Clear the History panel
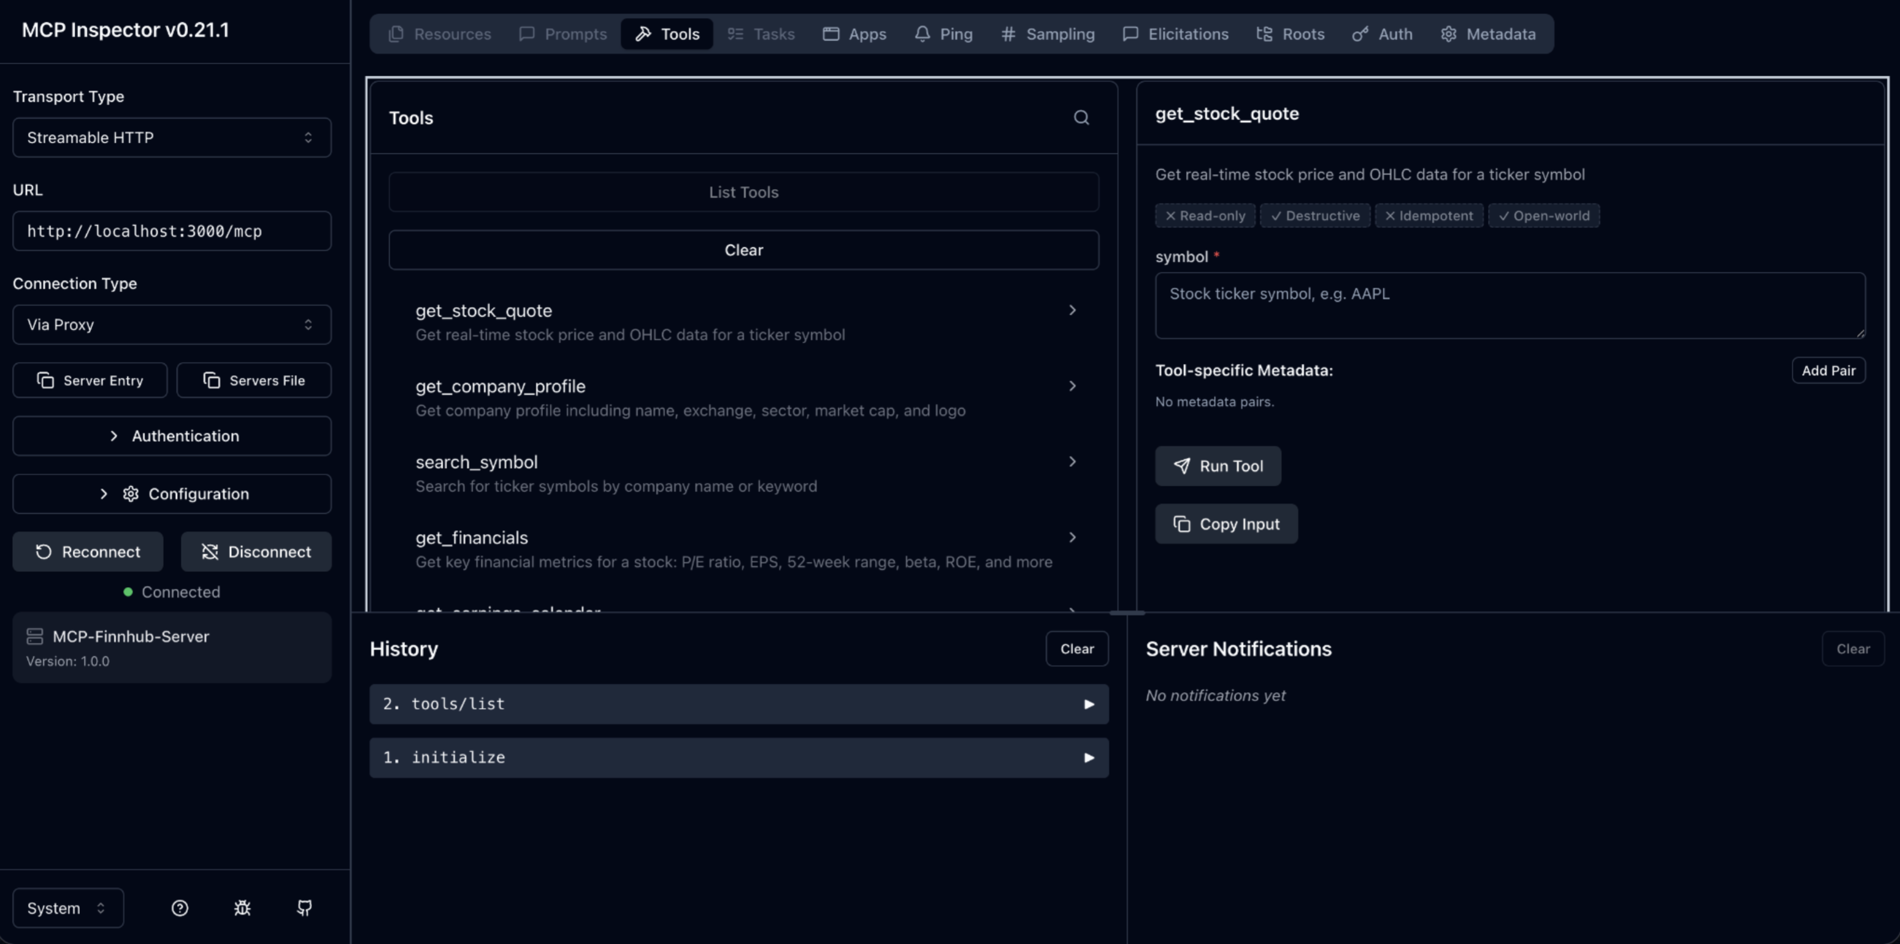The width and height of the screenshot is (1900, 944). tap(1077, 649)
